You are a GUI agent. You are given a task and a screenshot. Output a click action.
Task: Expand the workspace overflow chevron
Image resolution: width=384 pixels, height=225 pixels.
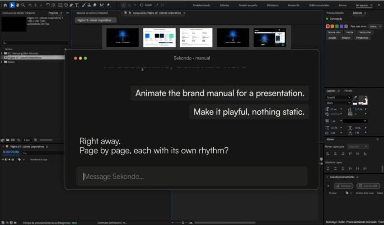(379, 5)
